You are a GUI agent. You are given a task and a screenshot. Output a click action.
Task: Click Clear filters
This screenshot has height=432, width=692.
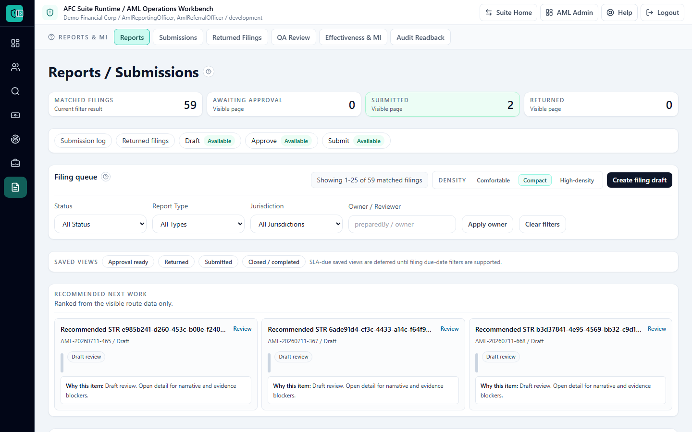(543, 224)
